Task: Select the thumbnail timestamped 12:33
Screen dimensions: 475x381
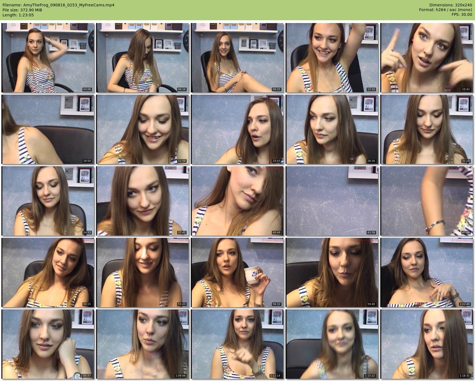Action: click(x=332, y=58)
